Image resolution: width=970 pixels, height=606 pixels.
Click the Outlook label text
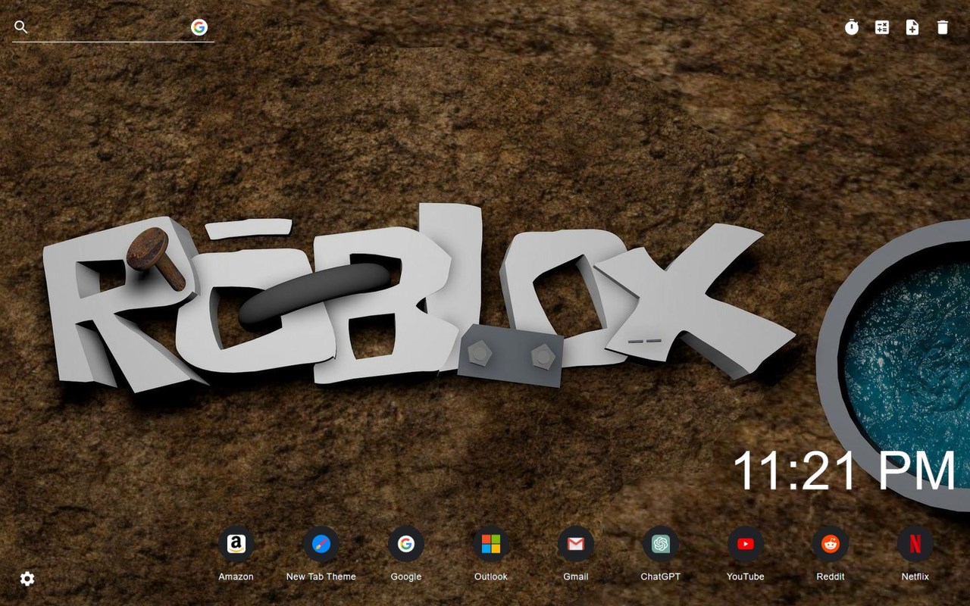tap(491, 576)
